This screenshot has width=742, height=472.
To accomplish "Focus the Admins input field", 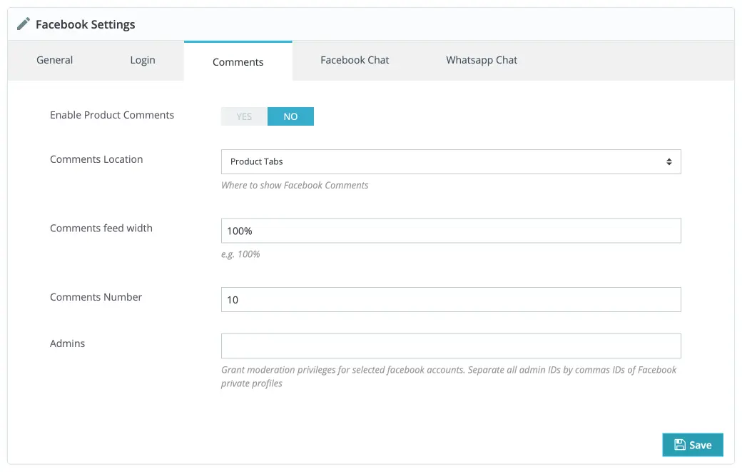I will click(x=451, y=346).
